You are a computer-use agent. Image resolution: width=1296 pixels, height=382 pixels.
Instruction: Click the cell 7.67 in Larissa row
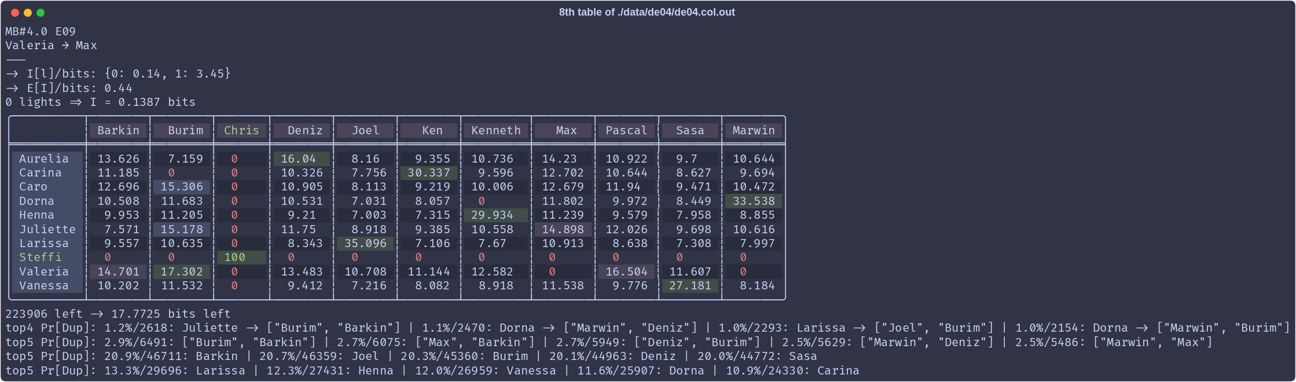tap(496, 243)
